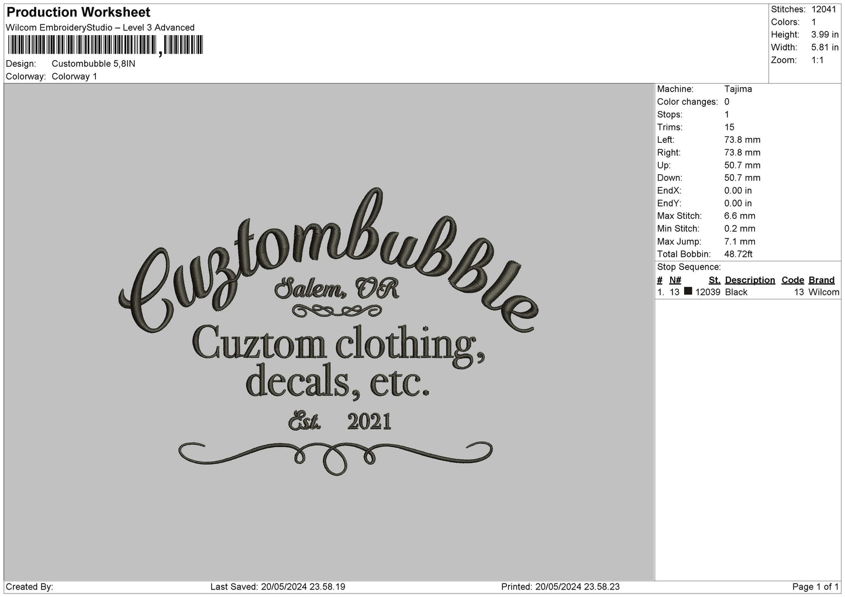Click the N# column header

point(675,280)
